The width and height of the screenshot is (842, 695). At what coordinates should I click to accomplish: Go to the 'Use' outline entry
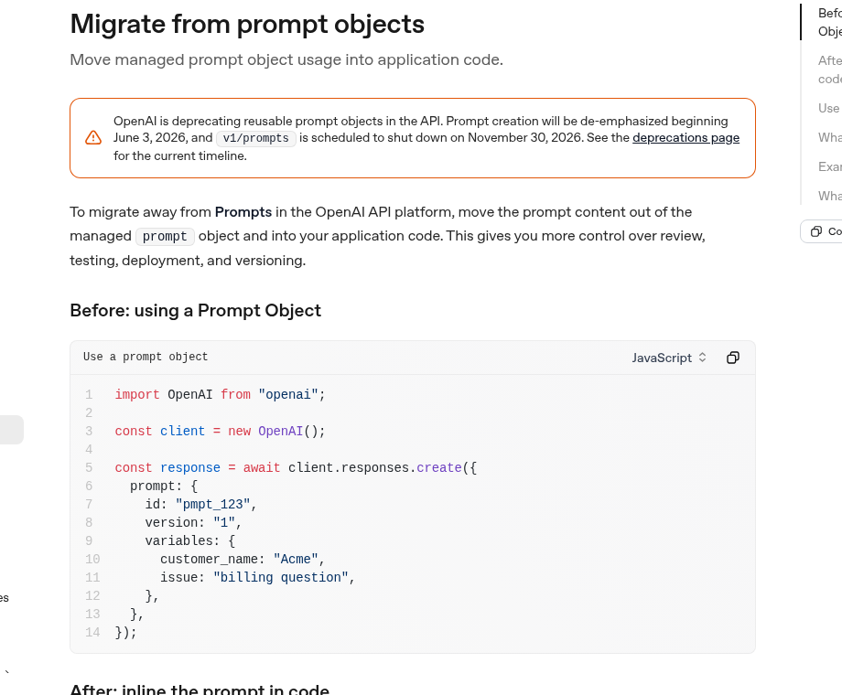point(828,109)
